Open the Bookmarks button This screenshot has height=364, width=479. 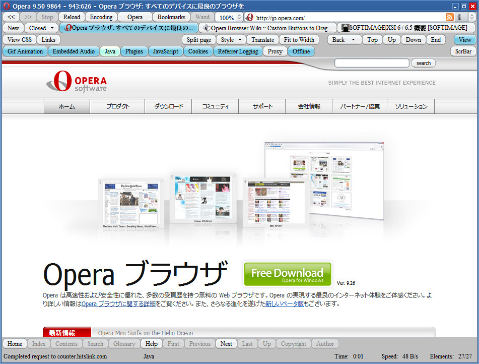click(x=171, y=17)
